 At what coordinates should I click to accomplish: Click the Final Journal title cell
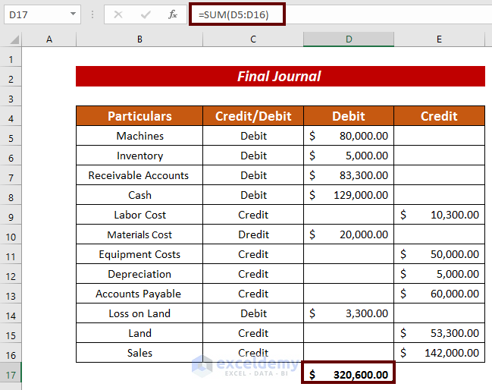280,77
